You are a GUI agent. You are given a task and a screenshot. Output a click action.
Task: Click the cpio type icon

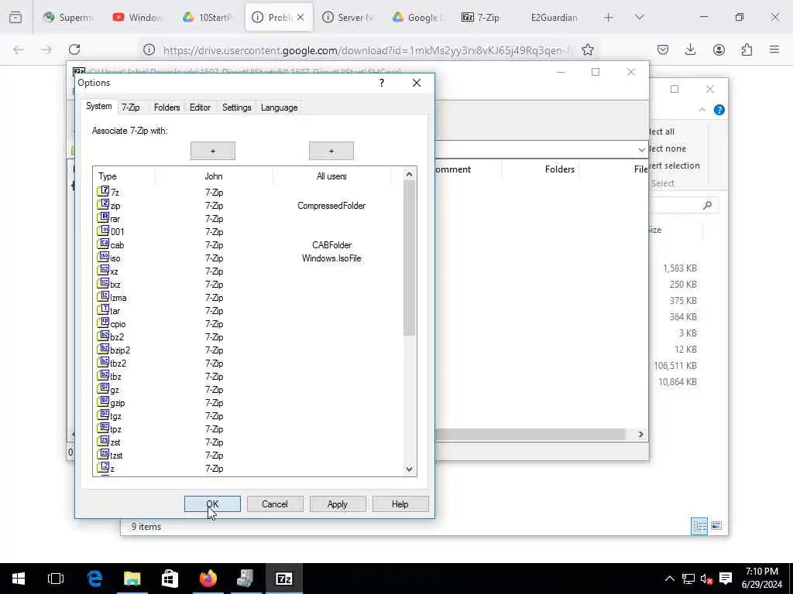(103, 323)
